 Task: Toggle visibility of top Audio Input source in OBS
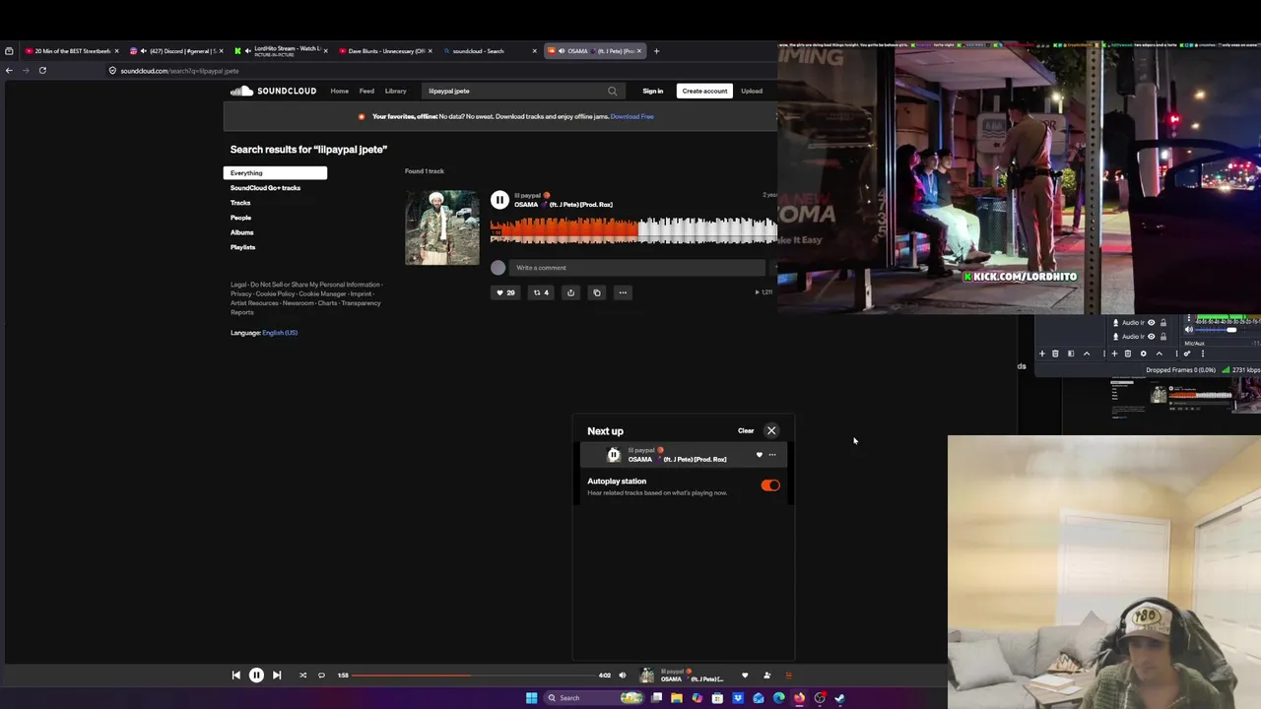(x=1151, y=322)
